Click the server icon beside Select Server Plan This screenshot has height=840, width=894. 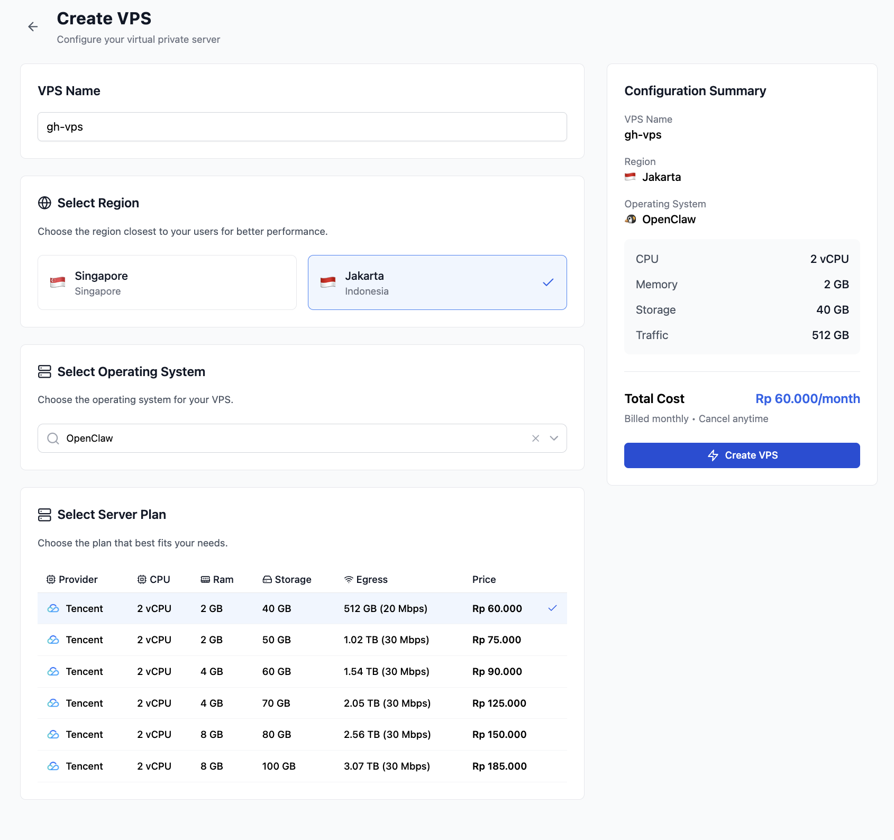[44, 514]
